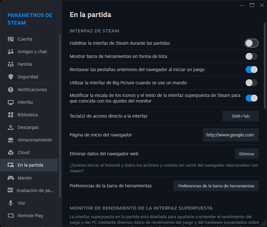Open the Almacenamiento settings section

point(34,140)
